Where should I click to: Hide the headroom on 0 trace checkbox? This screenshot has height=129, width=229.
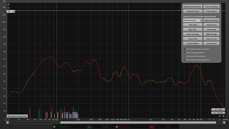point(54,127)
